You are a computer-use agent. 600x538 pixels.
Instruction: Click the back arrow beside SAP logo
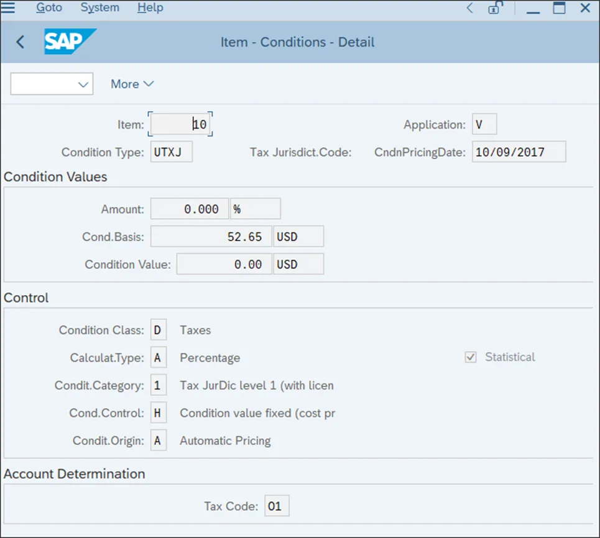click(21, 42)
